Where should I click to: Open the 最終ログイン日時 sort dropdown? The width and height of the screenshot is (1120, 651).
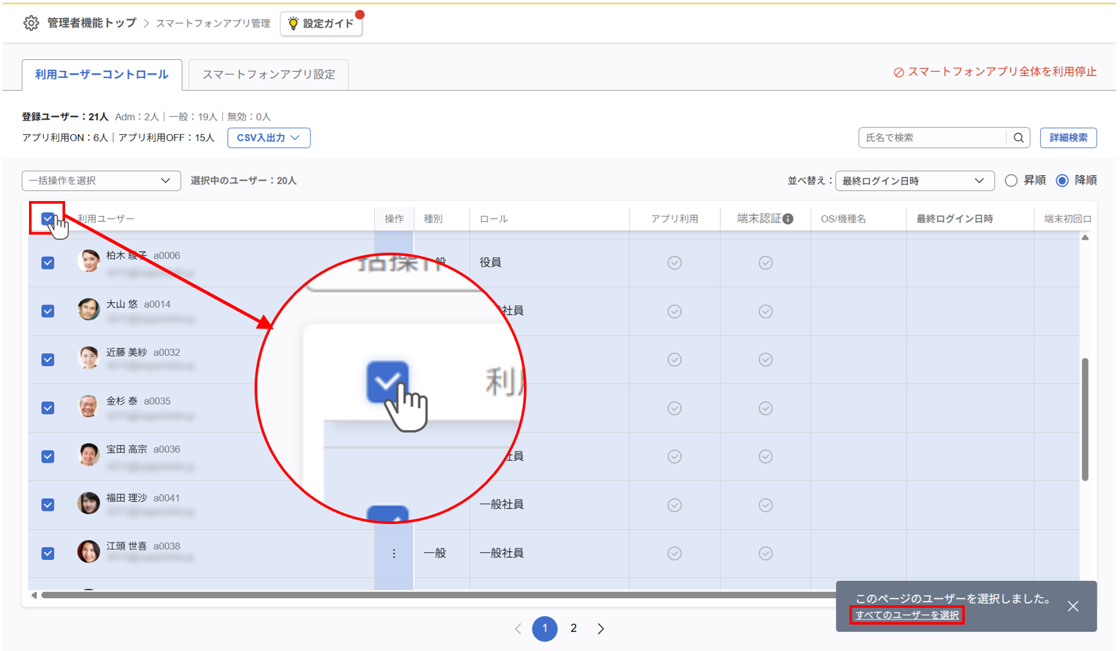tap(914, 180)
